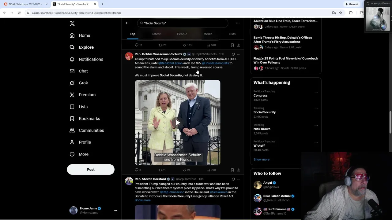Reply to the post with 13 replies

point(138,45)
